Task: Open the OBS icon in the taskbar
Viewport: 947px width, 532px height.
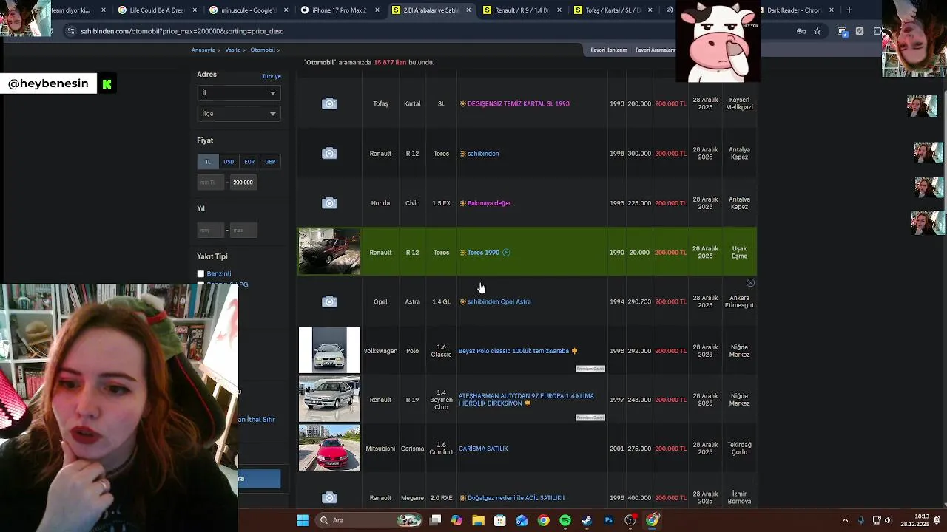Action: click(x=630, y=520)
